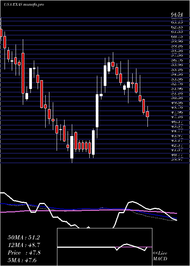This screenshot has height=266, width=190.
Task: Select the 50.36 price axis label
Action: coord(177,98)
